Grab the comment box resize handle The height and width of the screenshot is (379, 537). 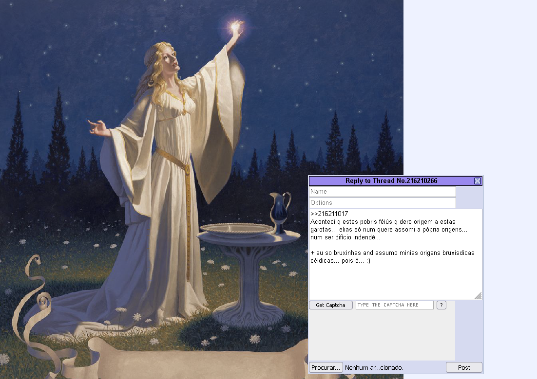pos(479,296)
